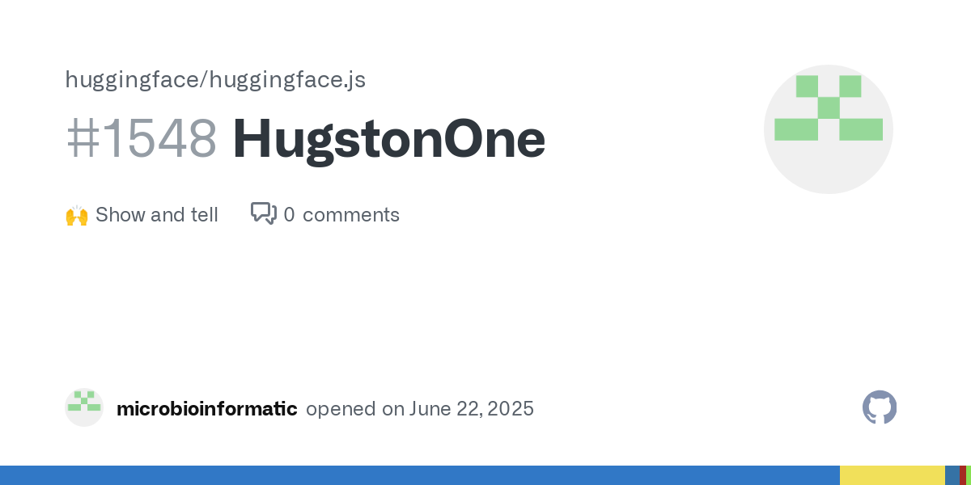971x485 pixels.
Task: Click the green language bar segment
Action: tap(969, 475)
